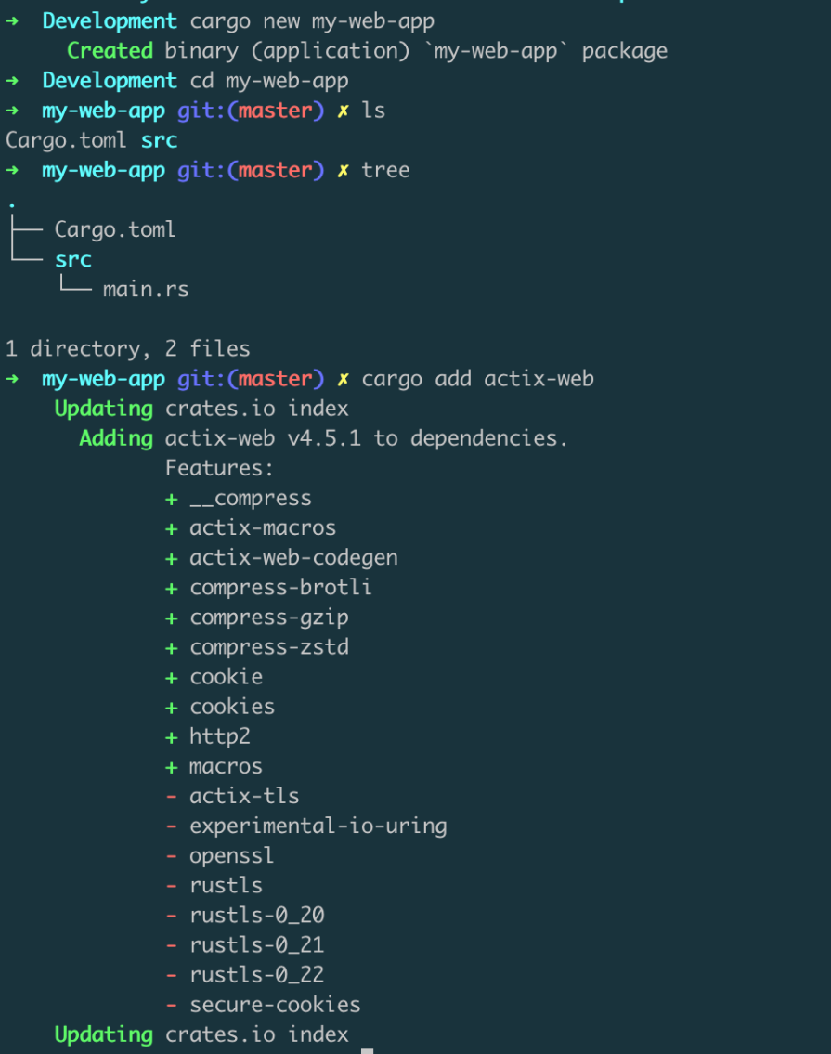Click the experimental-io-uring feature entry
The width and height of the screenshot is (831, 1054).
[318, 826]
